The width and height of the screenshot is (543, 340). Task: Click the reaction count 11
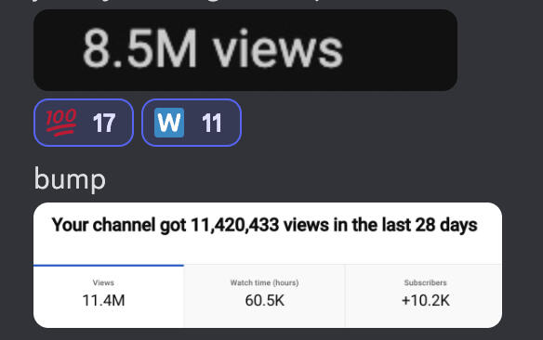[212, 123]
